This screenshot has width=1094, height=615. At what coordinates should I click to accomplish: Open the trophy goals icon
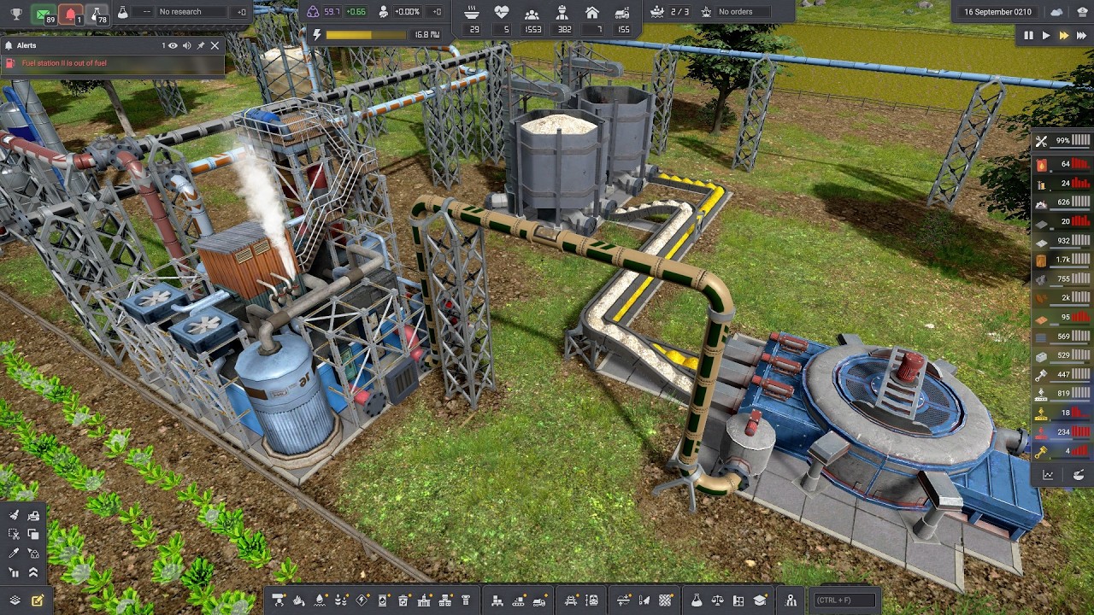[x=15, y=12]
